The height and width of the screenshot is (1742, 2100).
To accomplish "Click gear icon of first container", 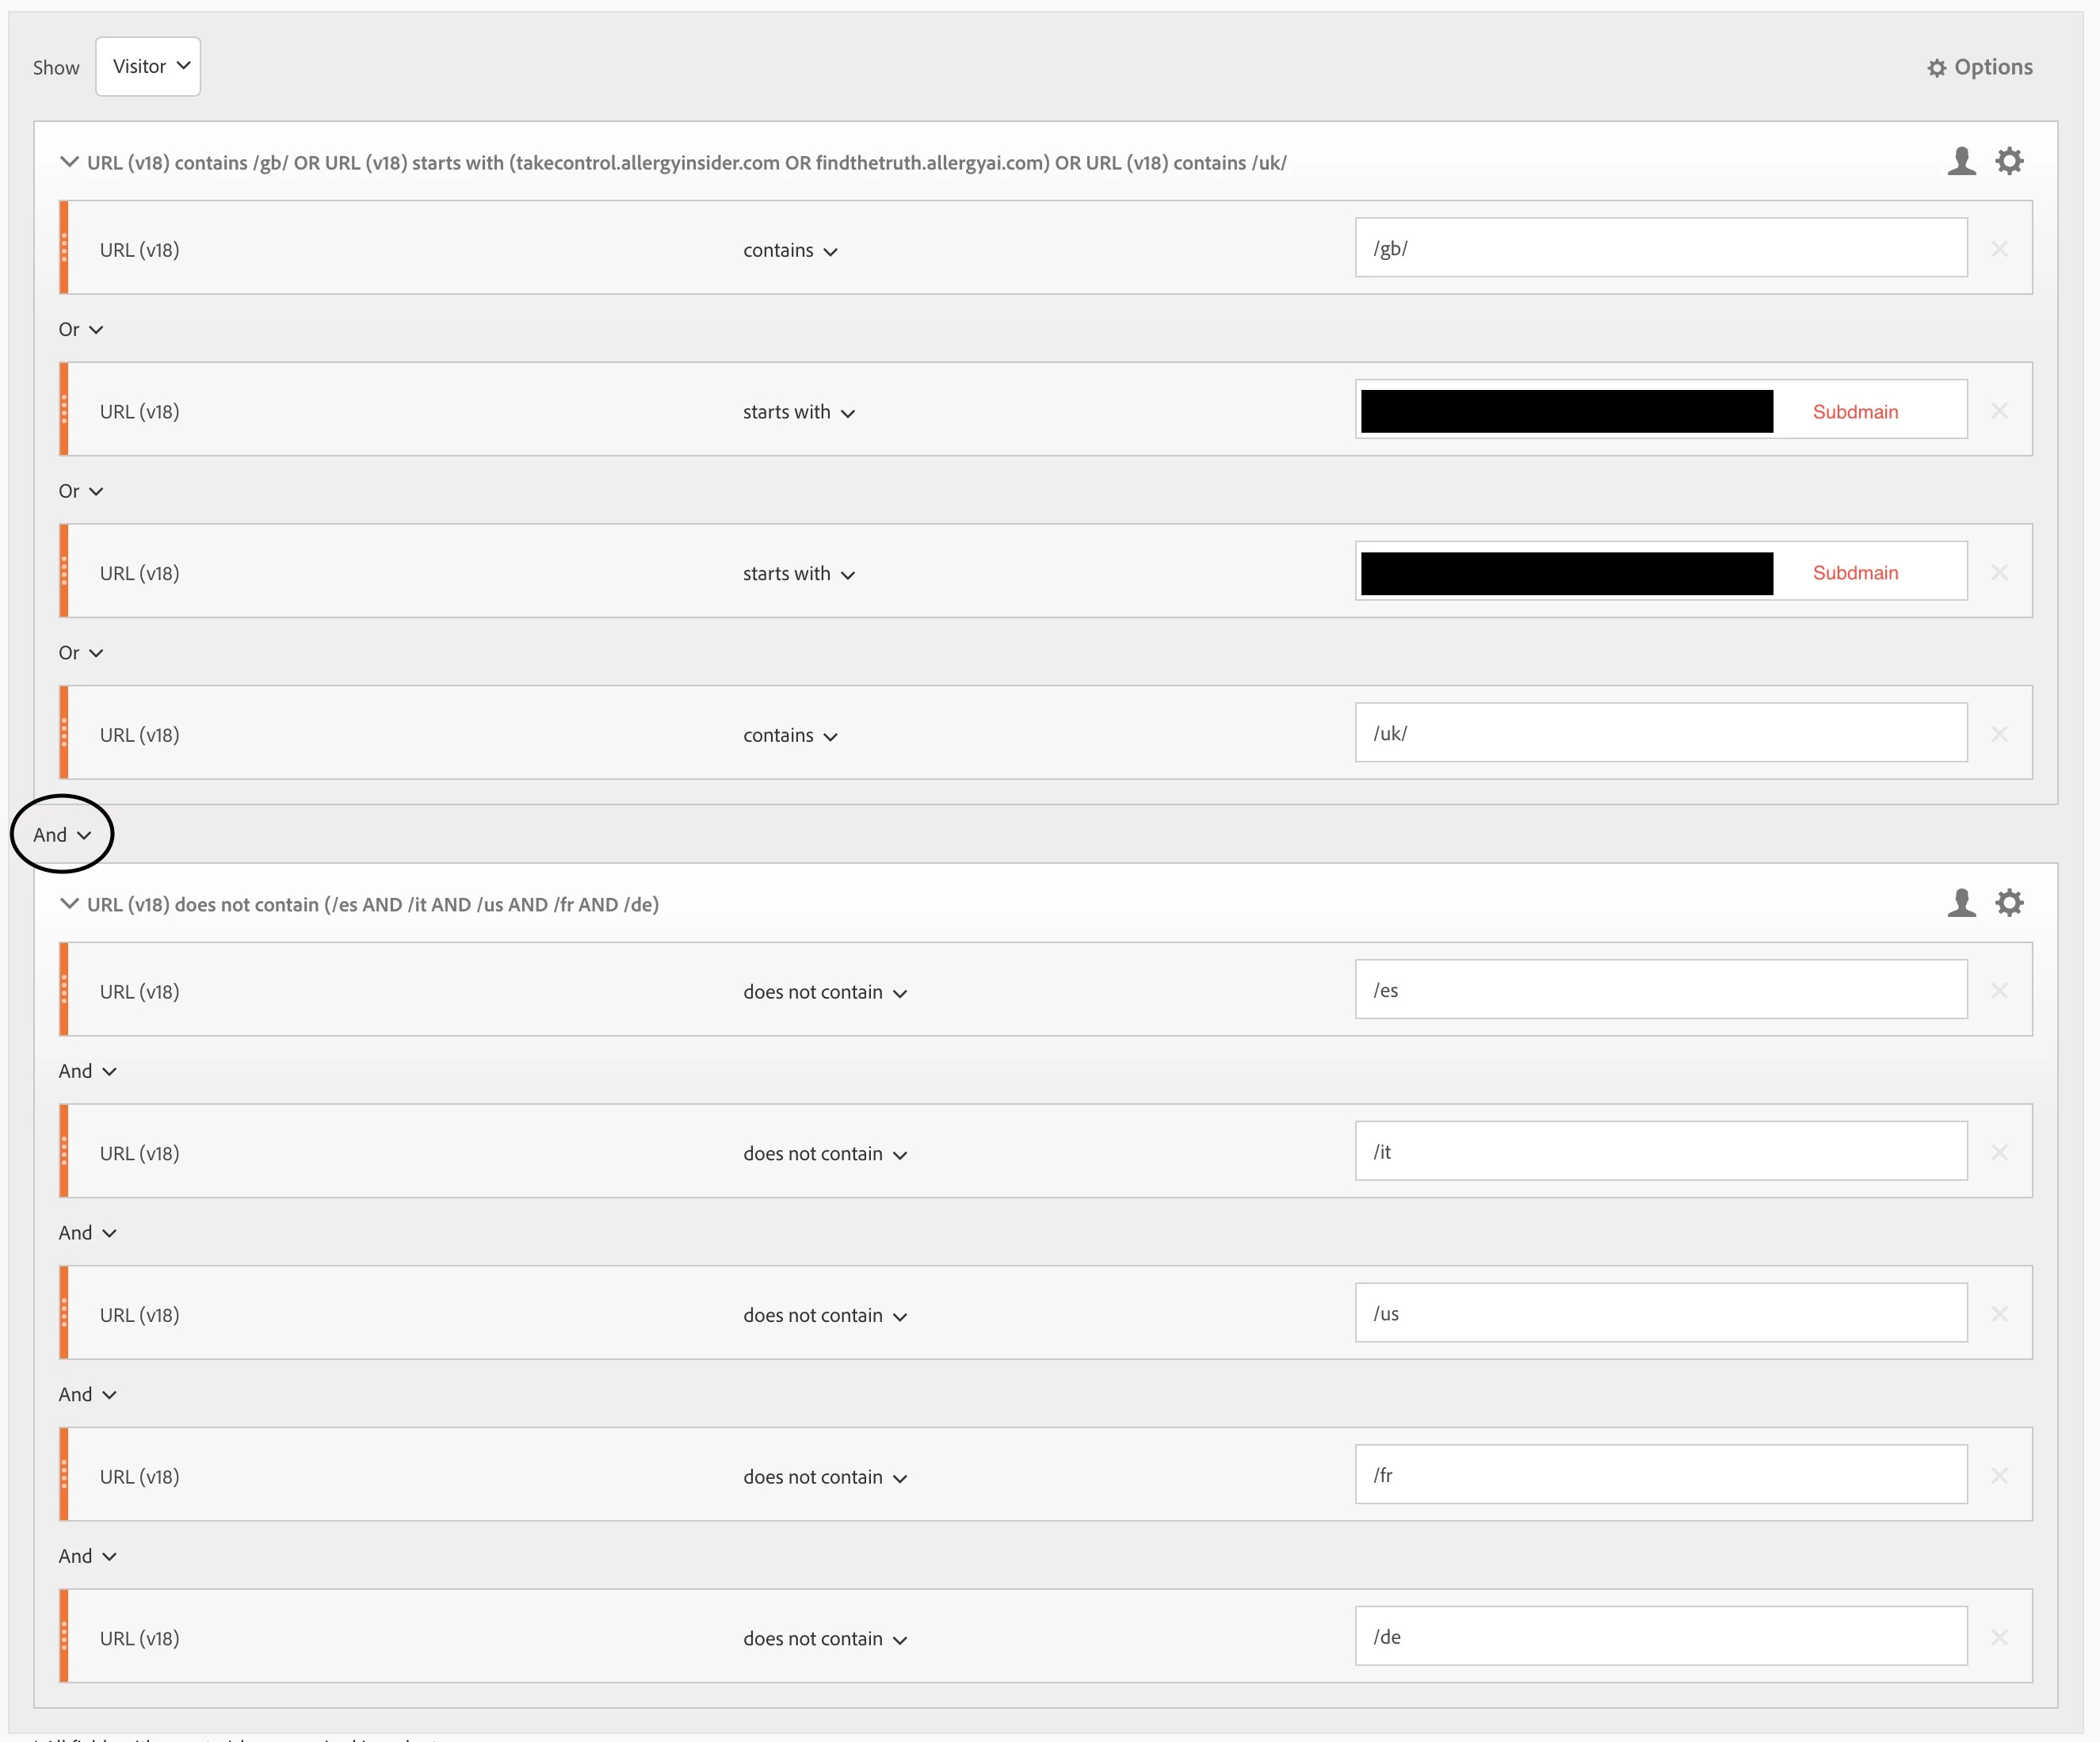I will (2009, 161).
